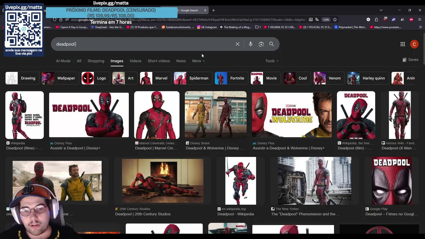Open Saves bookmark link
The image size is (425, 239).
click(x=410, y=60)
